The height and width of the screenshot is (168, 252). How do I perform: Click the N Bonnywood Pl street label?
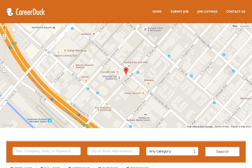[80, 110]
